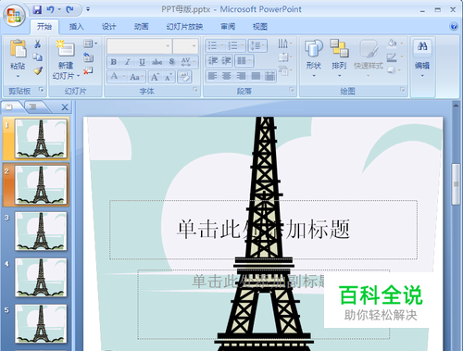
Task: Decrease the list indent level
Action: [x=213, y=60]
